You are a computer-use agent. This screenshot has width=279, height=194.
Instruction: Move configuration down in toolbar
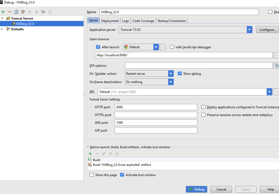(37, 12)
